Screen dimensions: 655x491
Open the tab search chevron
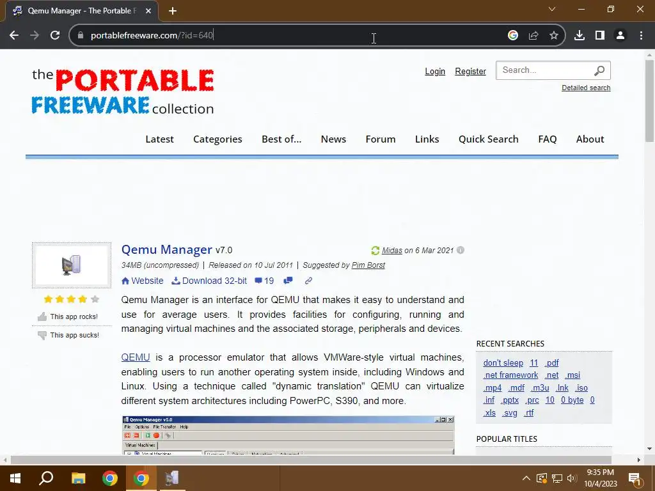(552, 9)
